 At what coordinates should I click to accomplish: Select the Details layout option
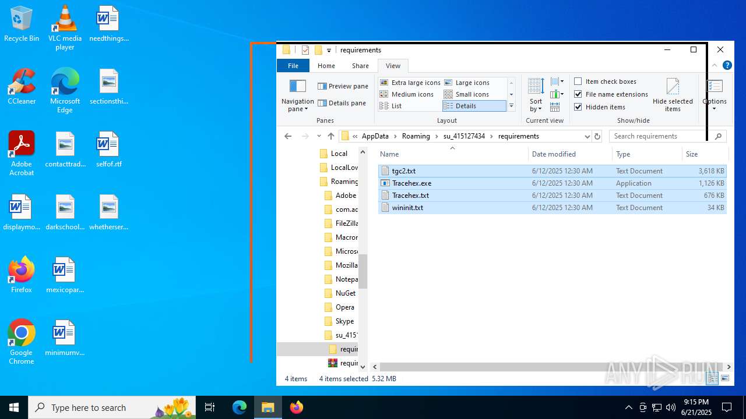pos(474,106)
